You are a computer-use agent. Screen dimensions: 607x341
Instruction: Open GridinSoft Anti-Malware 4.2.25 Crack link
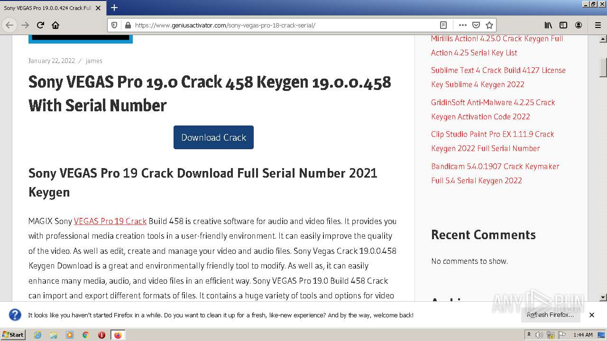coord(493,109)
